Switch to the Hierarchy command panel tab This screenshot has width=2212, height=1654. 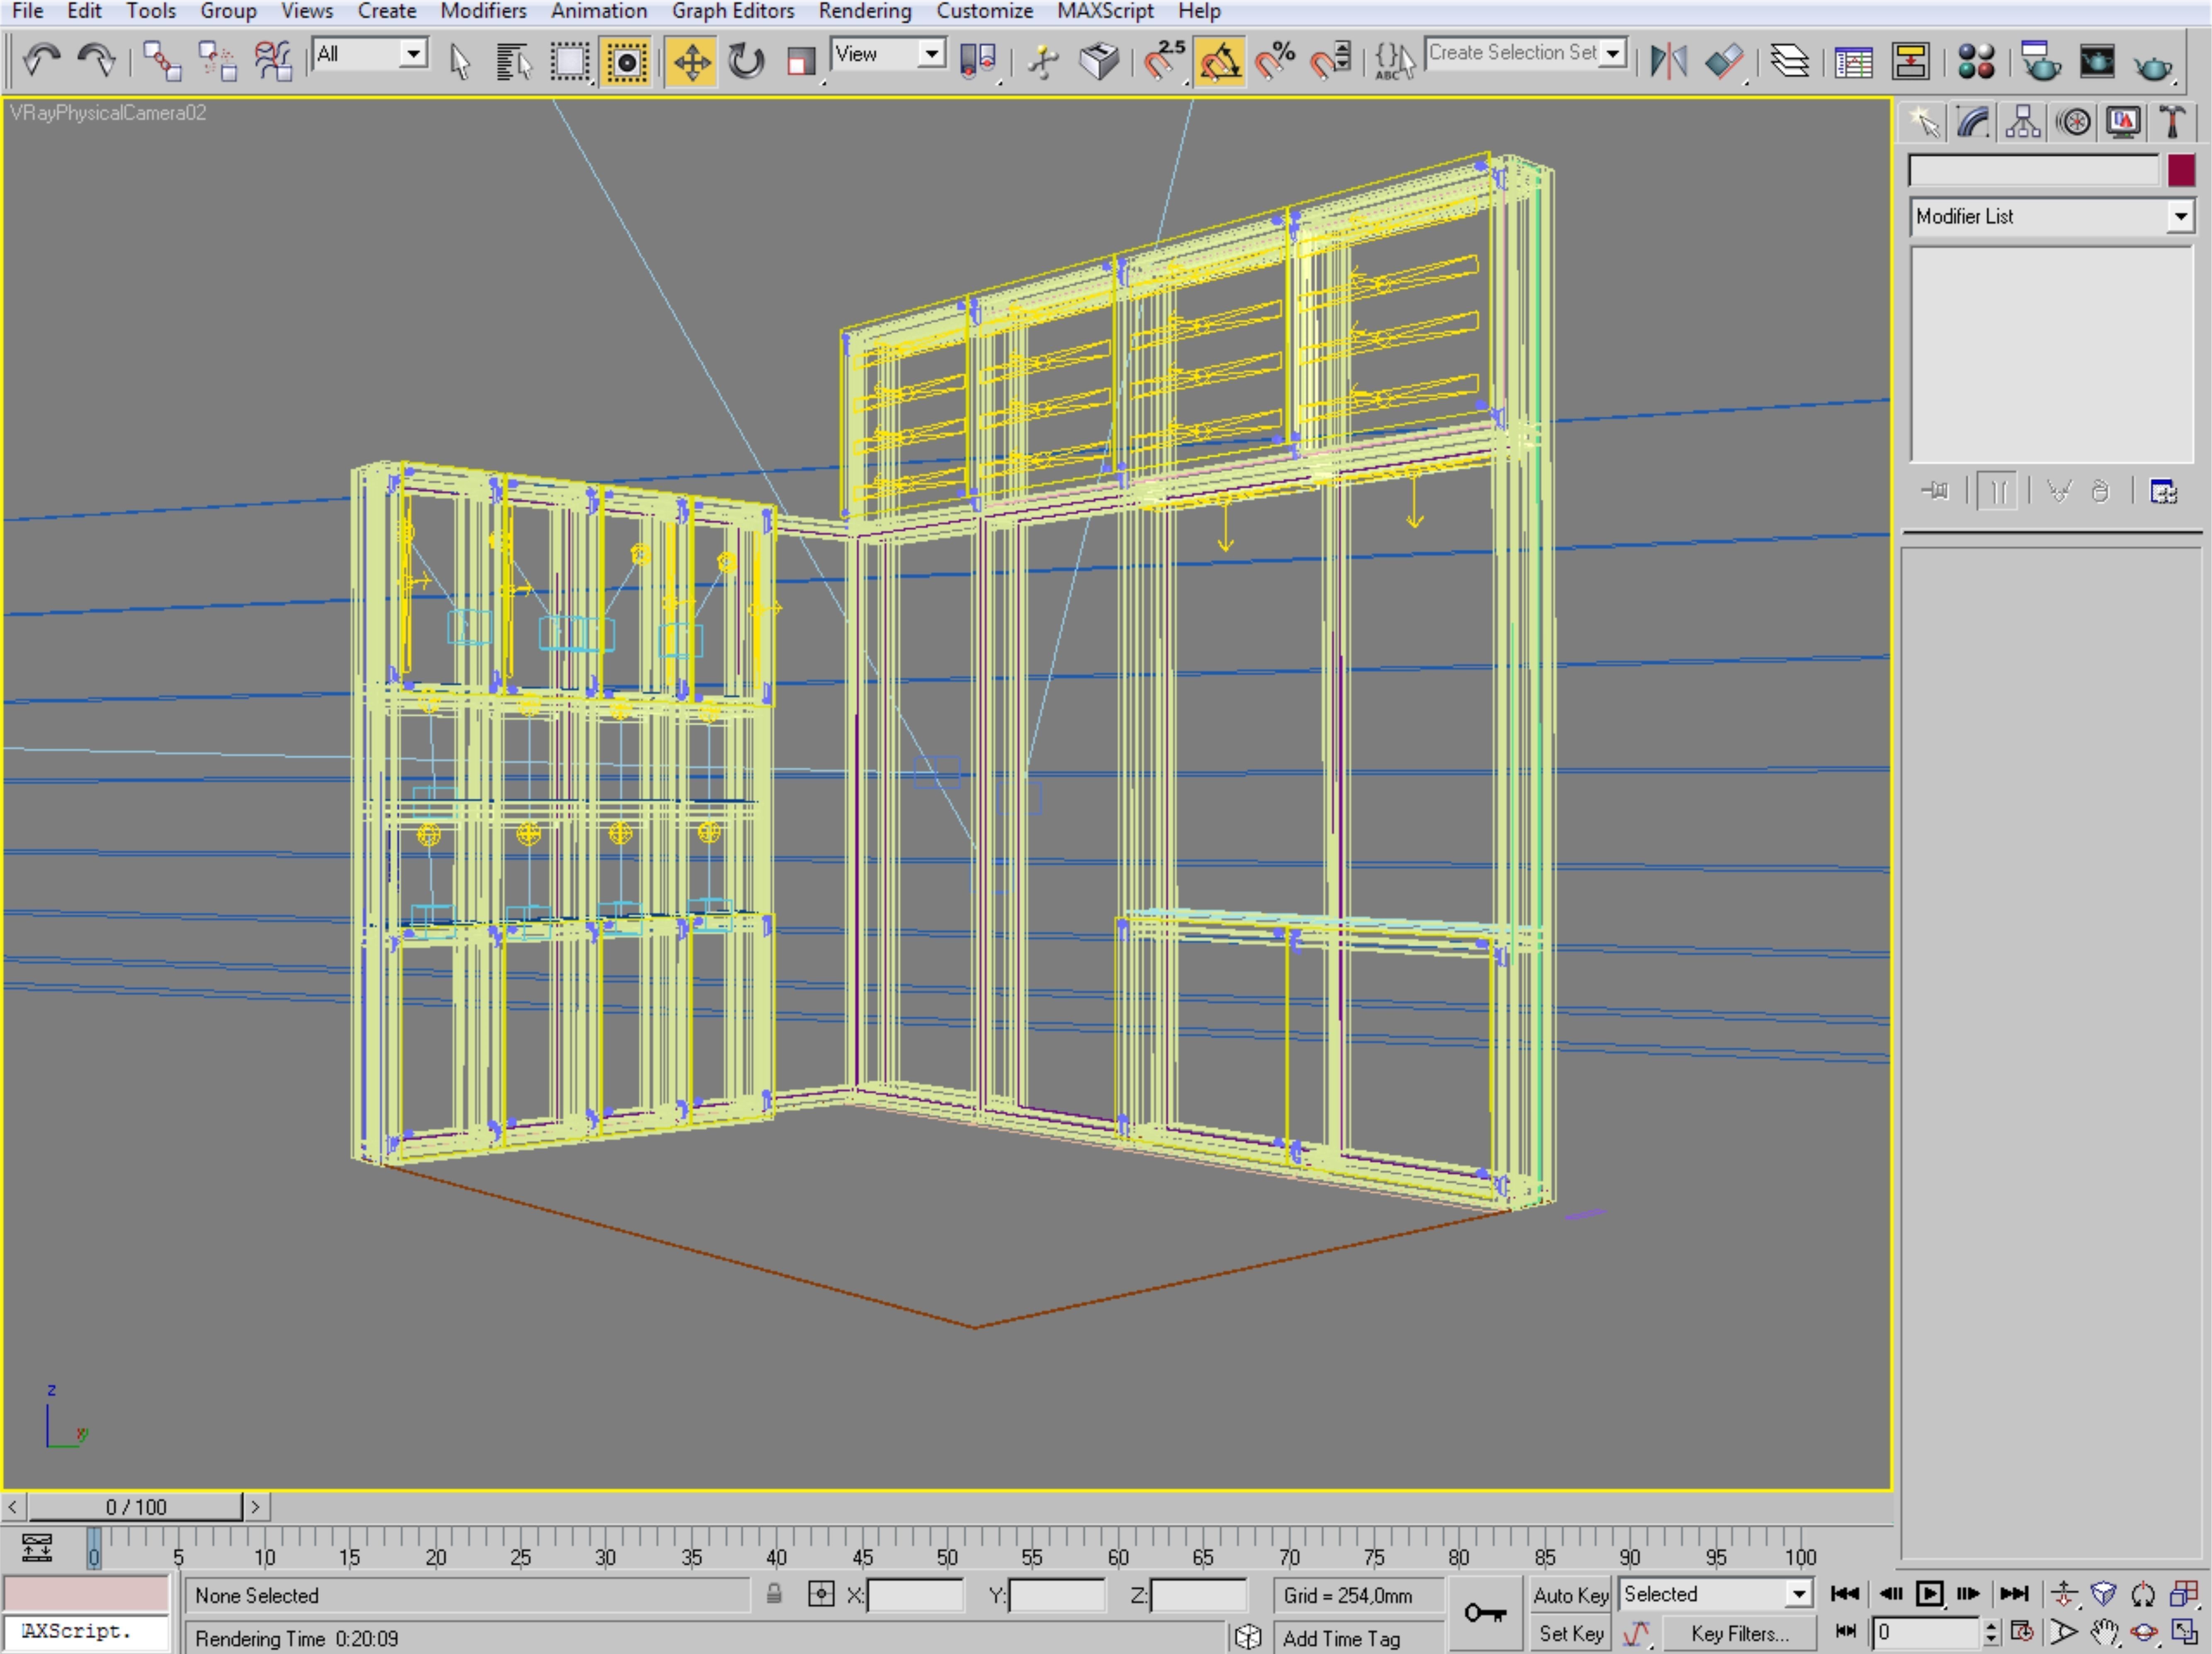pos(2023,122)
